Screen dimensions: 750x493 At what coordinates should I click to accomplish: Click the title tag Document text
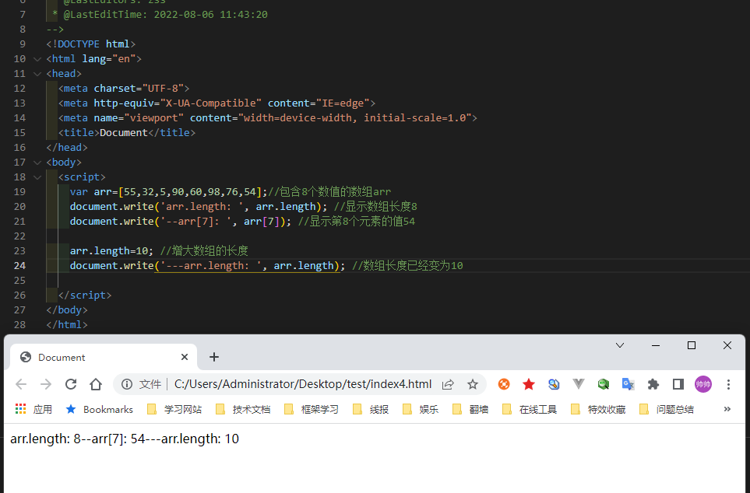(123, 133)
